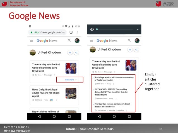Open options for Express.co.uk article
The height and width of the screenshot is (133, 178).
click(x=116, y=99)
